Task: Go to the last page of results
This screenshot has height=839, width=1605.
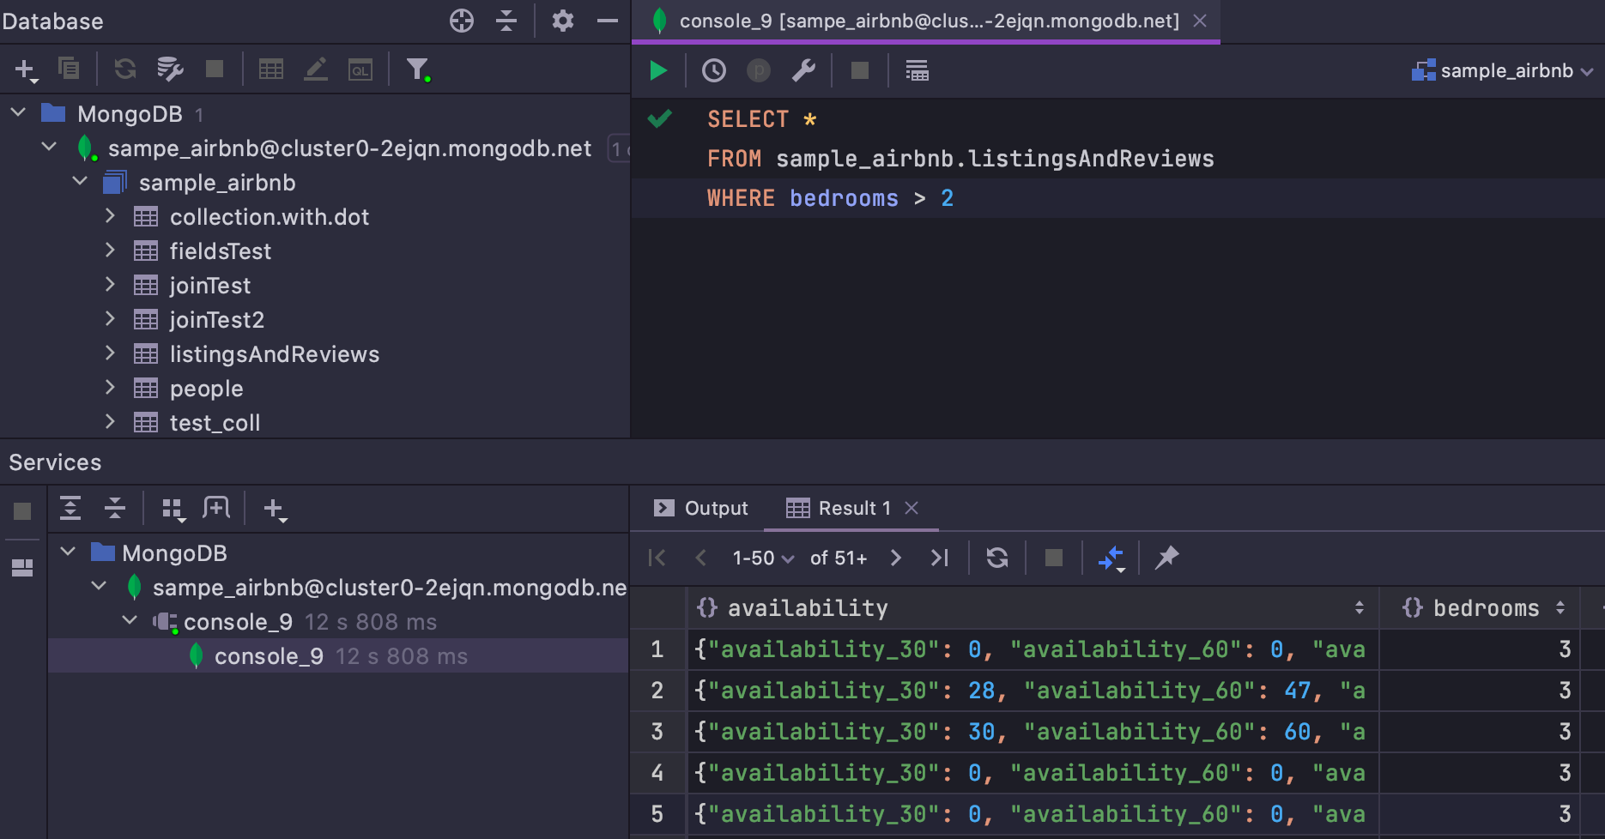Action: point(940,558)
